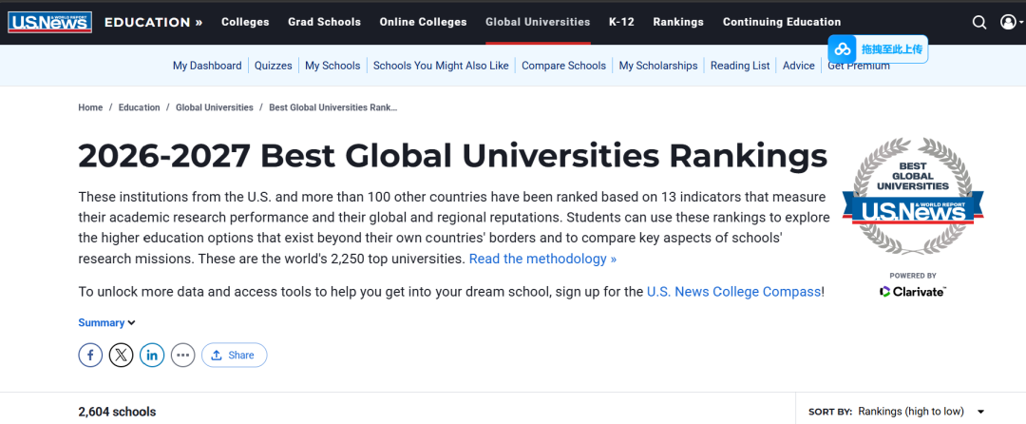
Task: Click the 2,604 schools count text
Action: pos(117,412)
